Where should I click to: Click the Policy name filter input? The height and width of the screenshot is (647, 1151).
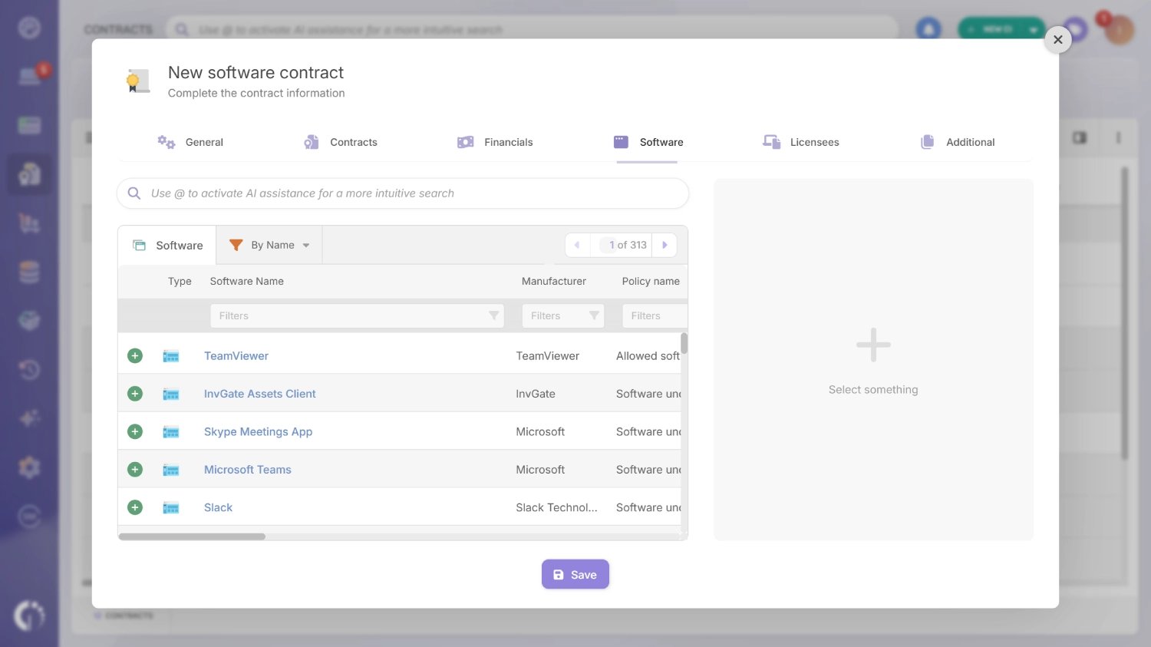click(655, 315)
